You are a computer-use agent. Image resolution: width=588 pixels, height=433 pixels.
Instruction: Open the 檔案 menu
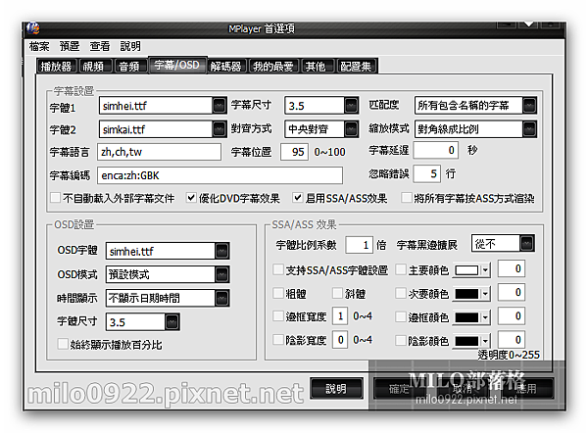coord(39,46)
